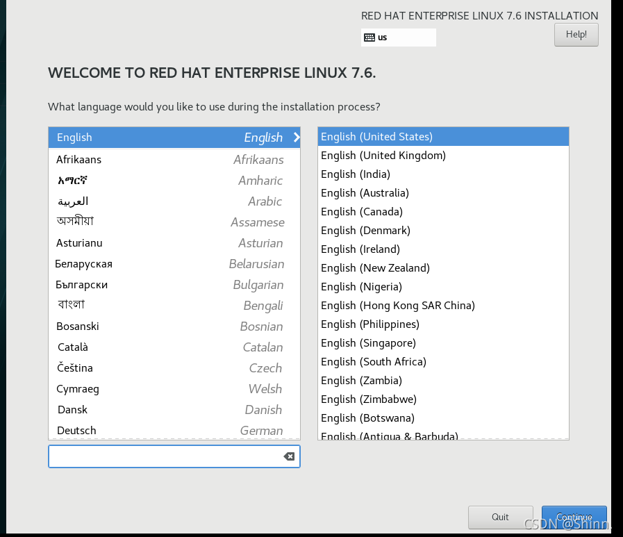This screenshot has height=537, width=623.
Task: Click the Quit button
Action: tap(500, 517)
